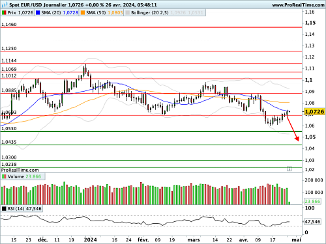Click the 2024 date label on time axis
The image size is (326, 244).
pyautogui.click(x=91, y=239)
